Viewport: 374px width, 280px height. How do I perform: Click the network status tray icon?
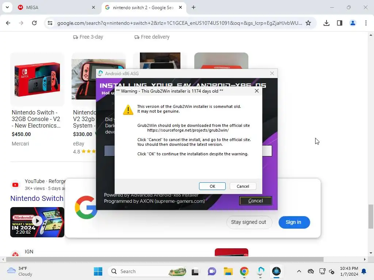322,271
